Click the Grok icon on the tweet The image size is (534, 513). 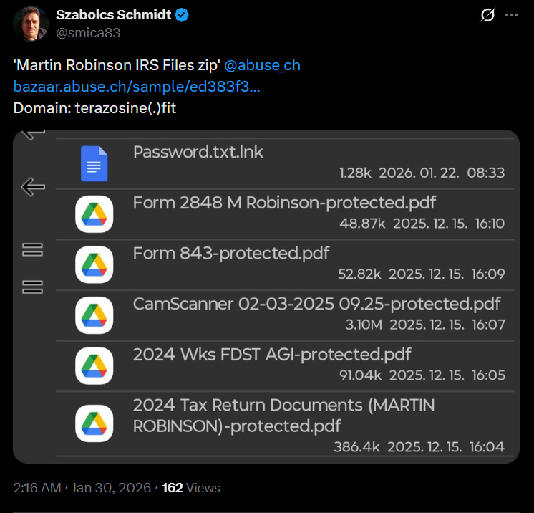pos(487,15)
